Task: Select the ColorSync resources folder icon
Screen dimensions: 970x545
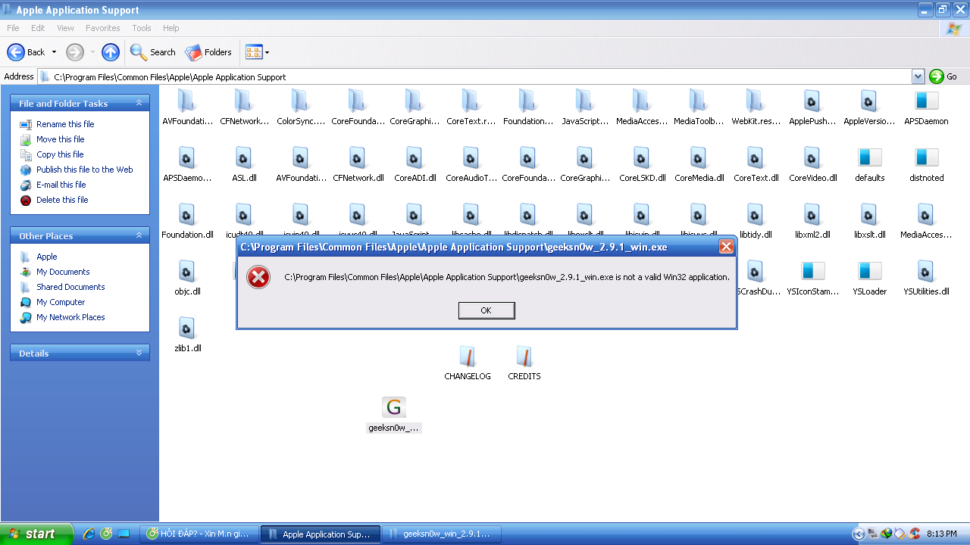Action: click(300, 101)
